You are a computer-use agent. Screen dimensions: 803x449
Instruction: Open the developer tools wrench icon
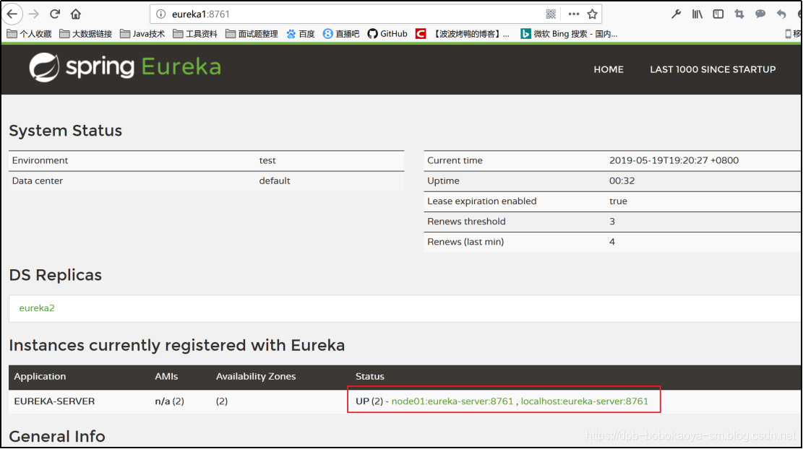coord(676,14)
